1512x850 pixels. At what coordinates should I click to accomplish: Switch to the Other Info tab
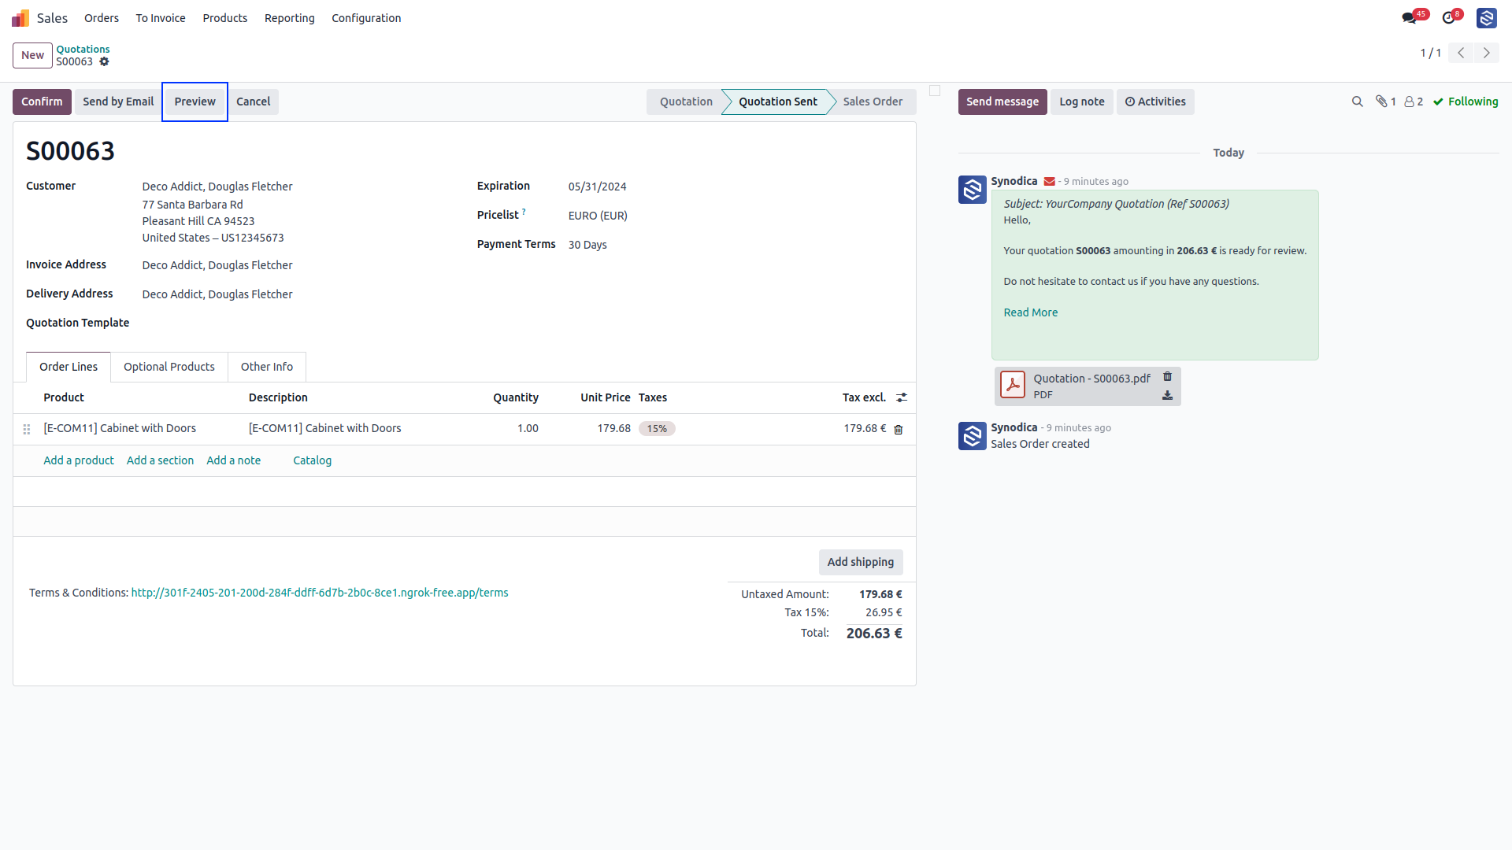pos(267,367)
